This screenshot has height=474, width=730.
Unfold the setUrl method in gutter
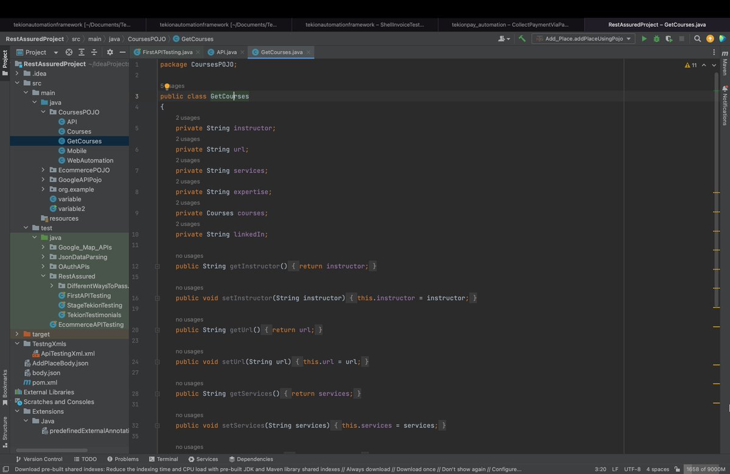pos(157,362)
